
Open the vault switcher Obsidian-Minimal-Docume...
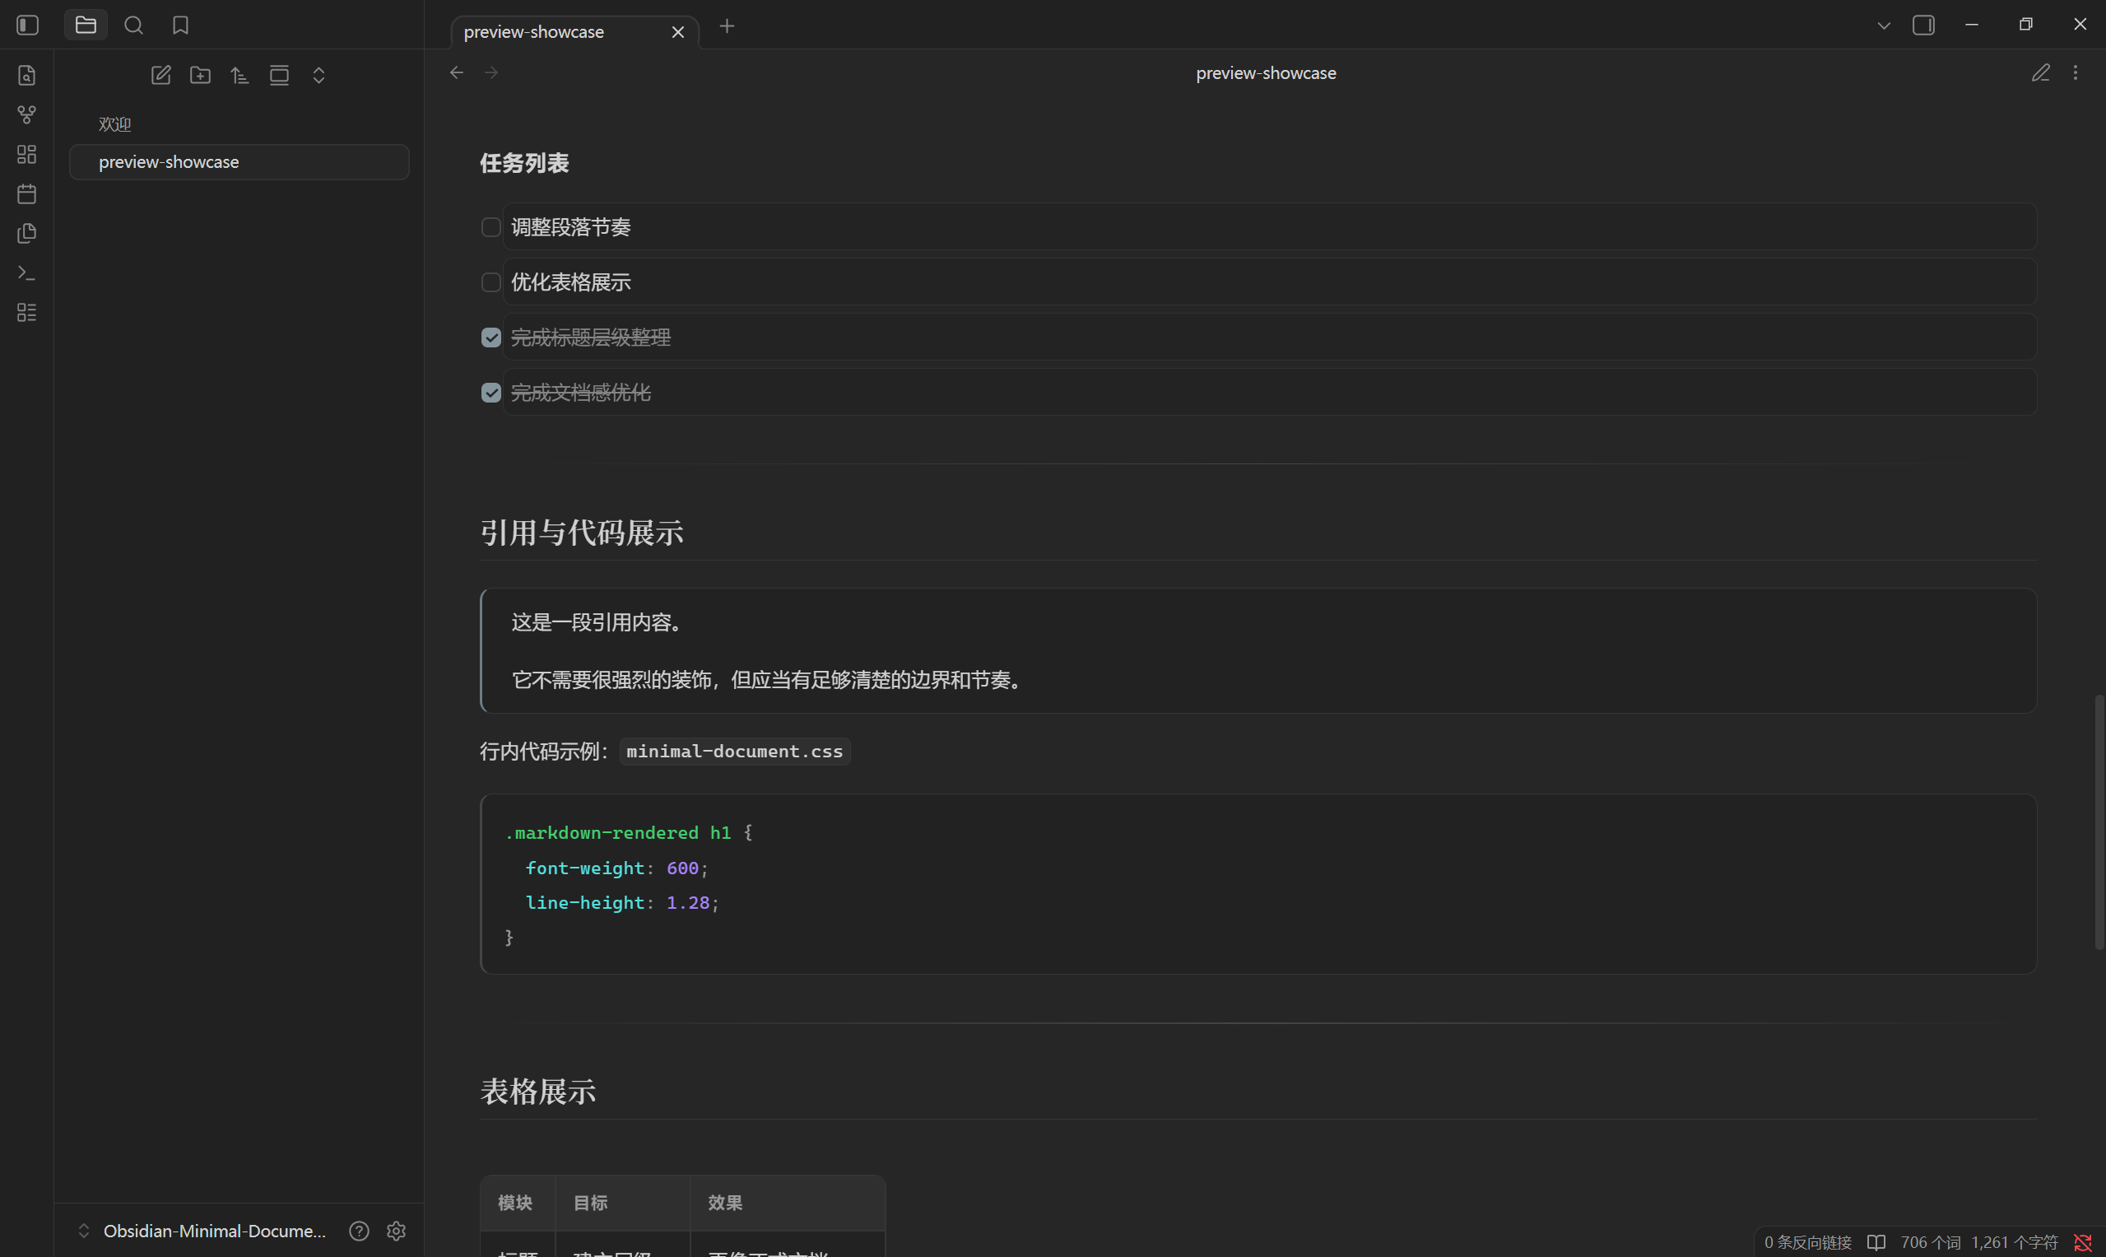(x=202, y=1231)
